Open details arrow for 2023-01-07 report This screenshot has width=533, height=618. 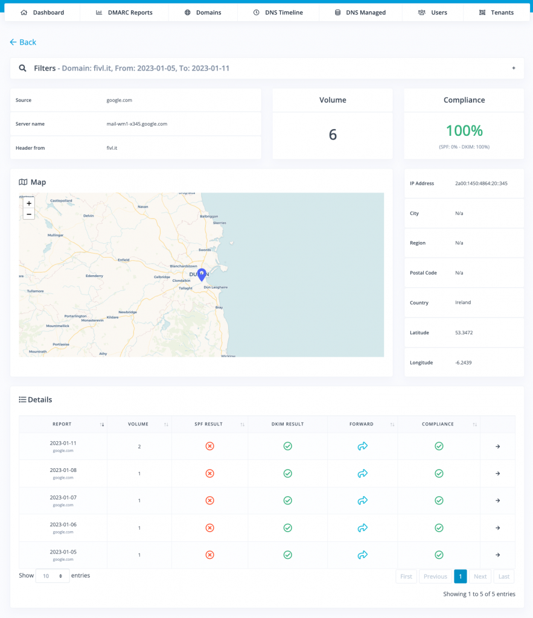pyautogui.click(x=497, y=500)
